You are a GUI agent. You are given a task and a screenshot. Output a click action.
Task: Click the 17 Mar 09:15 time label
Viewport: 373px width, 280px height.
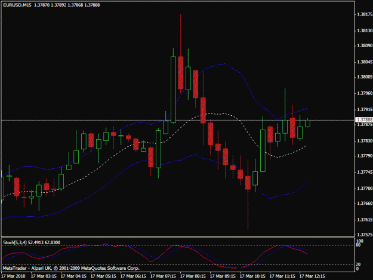tap(223, 276)
